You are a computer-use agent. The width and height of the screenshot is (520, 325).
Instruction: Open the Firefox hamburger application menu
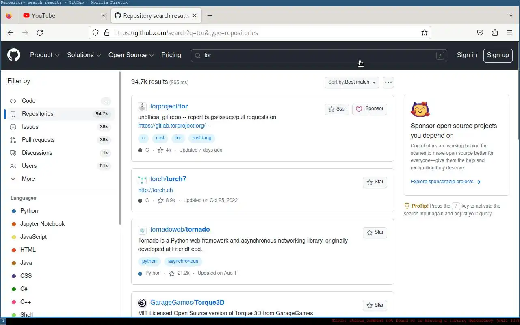(509, 33)
